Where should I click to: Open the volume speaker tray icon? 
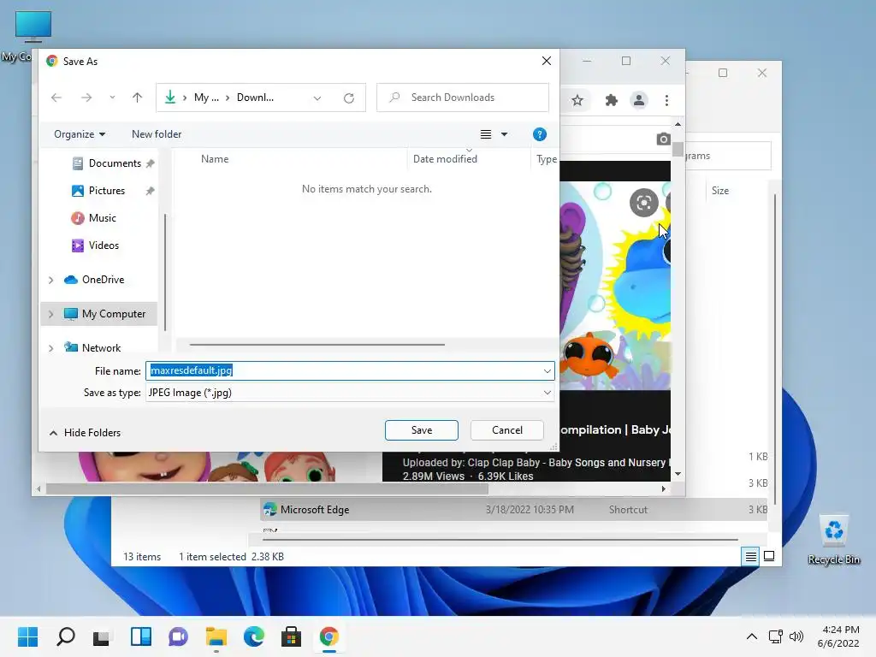tap(796, 636)
